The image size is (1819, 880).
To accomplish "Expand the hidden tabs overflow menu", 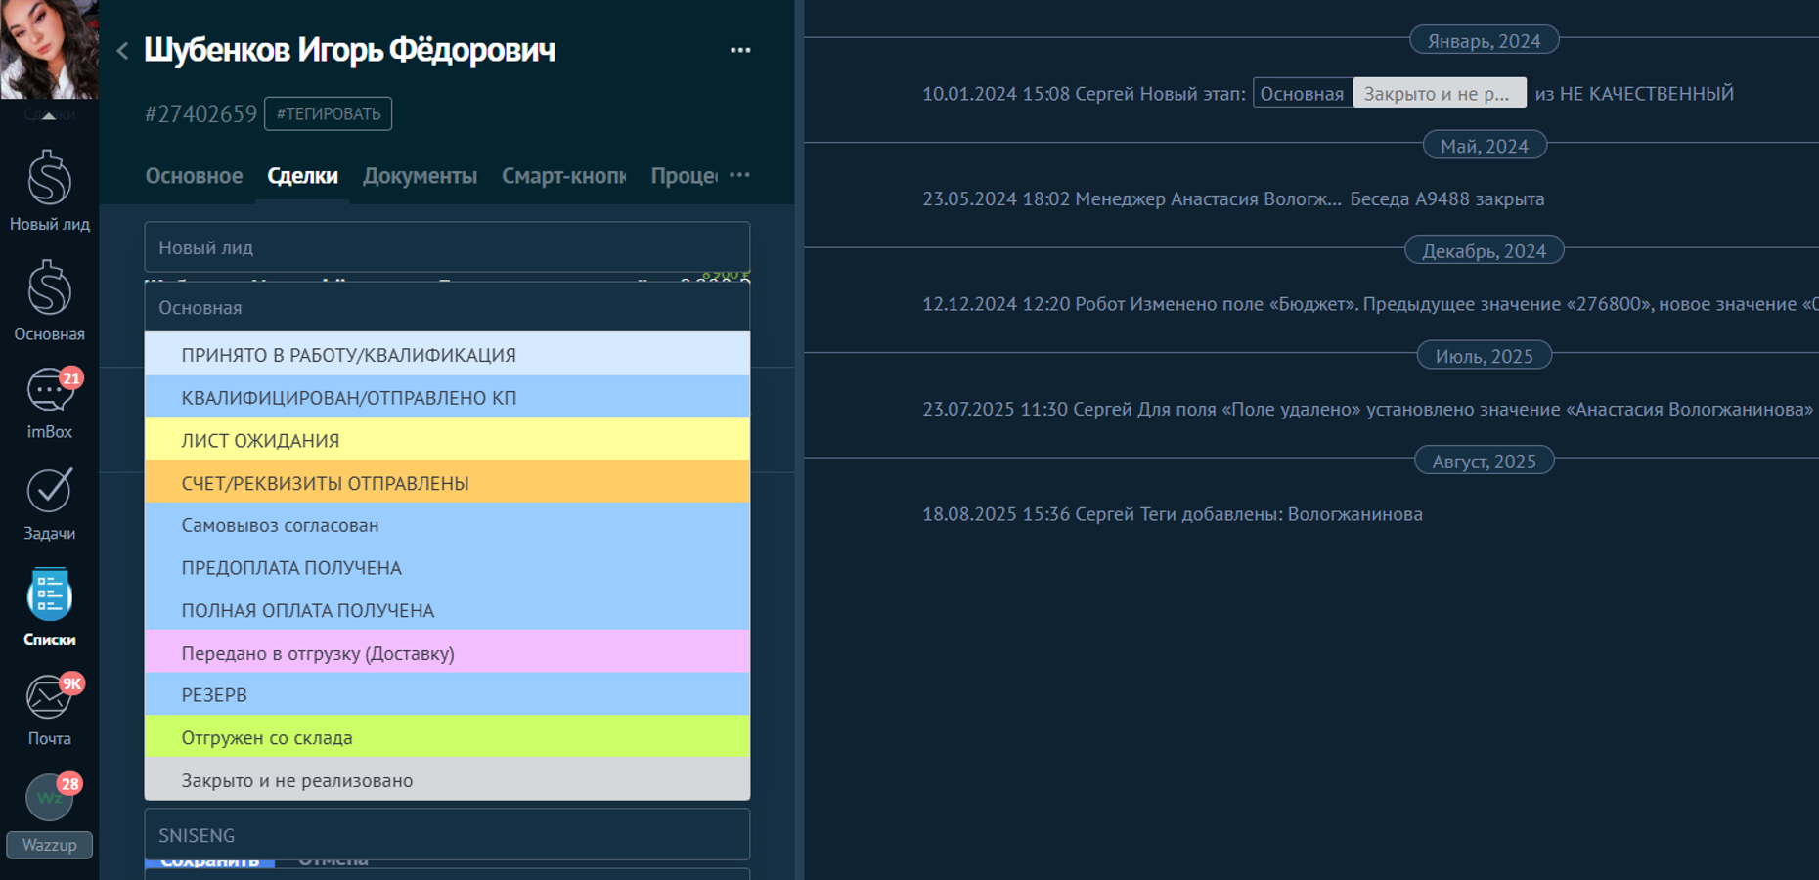I will [739, 175].
